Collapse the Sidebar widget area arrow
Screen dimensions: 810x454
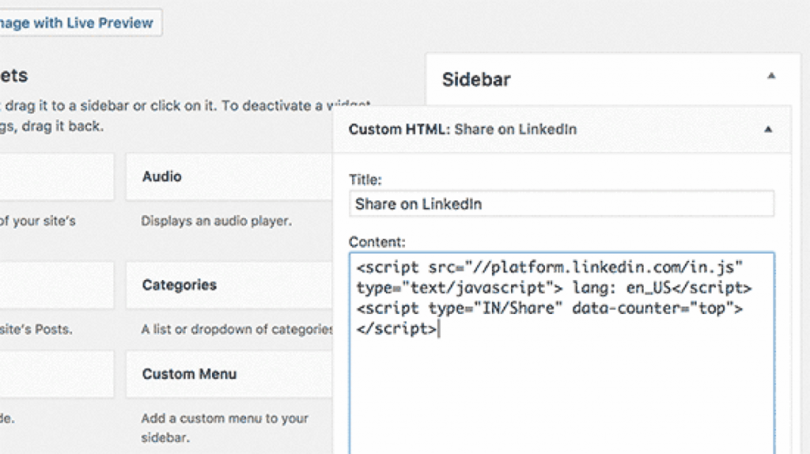click(771, 76)
